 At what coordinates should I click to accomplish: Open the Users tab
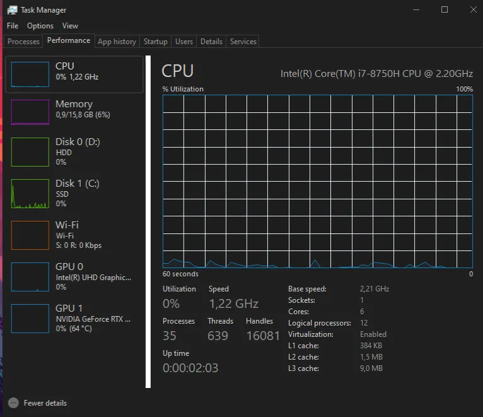tap(184, 41)
